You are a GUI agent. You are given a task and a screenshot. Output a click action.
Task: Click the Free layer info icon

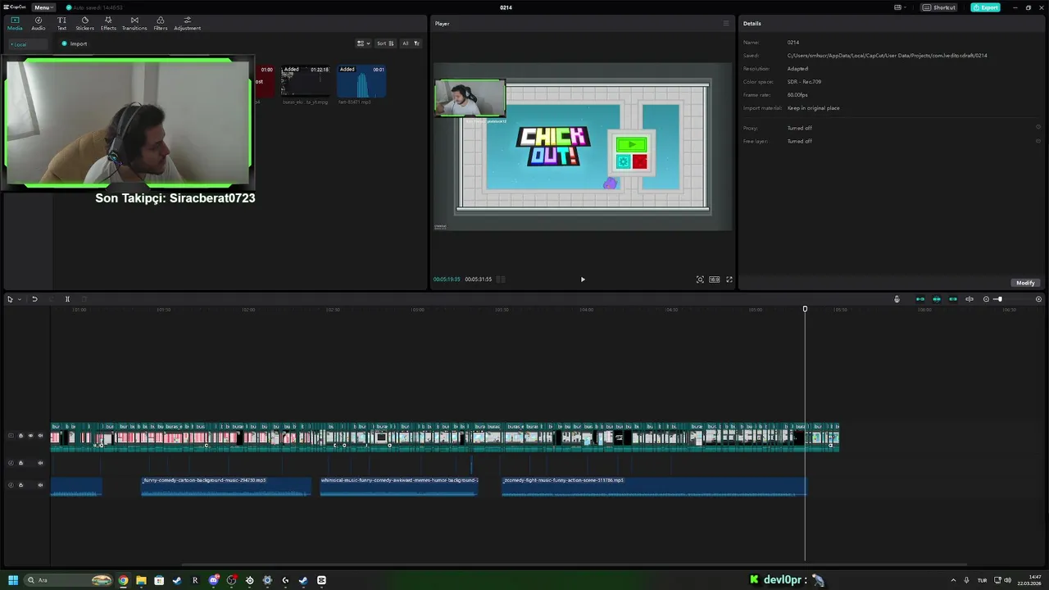(x=1038, y=141)
